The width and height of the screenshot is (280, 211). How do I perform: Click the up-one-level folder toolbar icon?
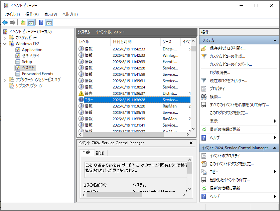(x=23, y=22)
